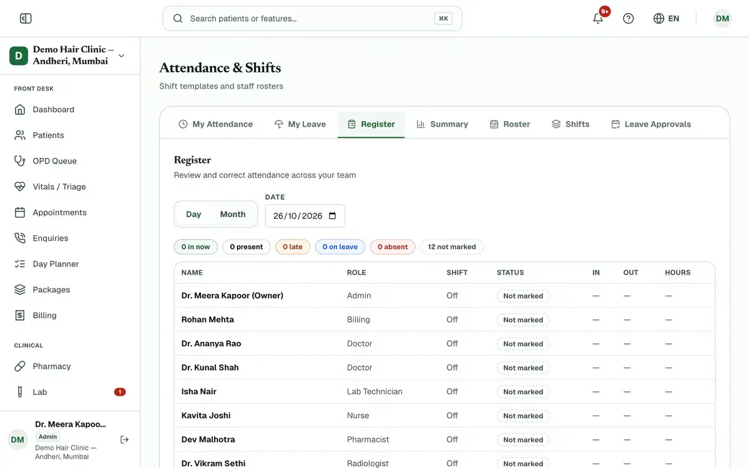Click the globe language icon
749x468 pixels.
tap(658, 19)
